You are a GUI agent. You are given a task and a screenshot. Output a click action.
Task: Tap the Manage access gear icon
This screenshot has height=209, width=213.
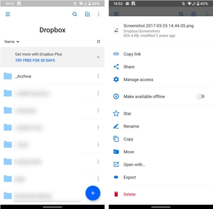[x=116, y=79]
